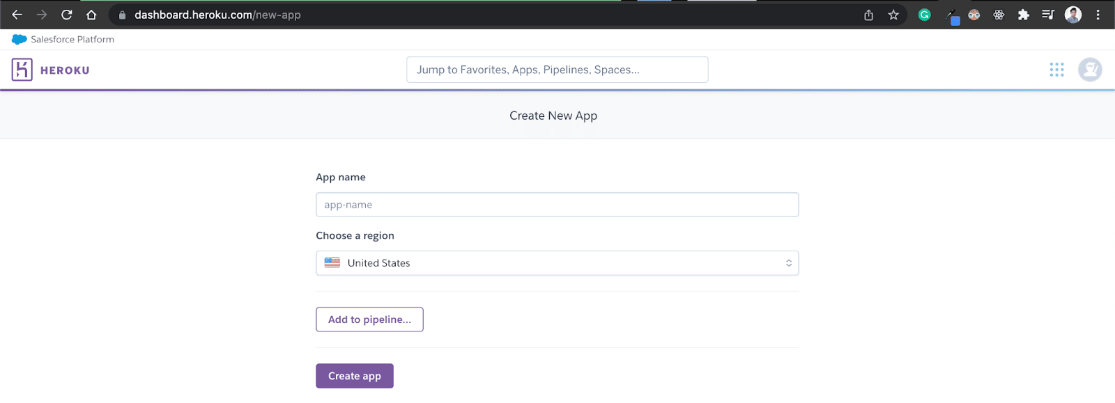Image resolution: width=1115 pixels, height=403 pixels.
Task: Open the React Developer Tools extension
Action: (x=999, y=15)
